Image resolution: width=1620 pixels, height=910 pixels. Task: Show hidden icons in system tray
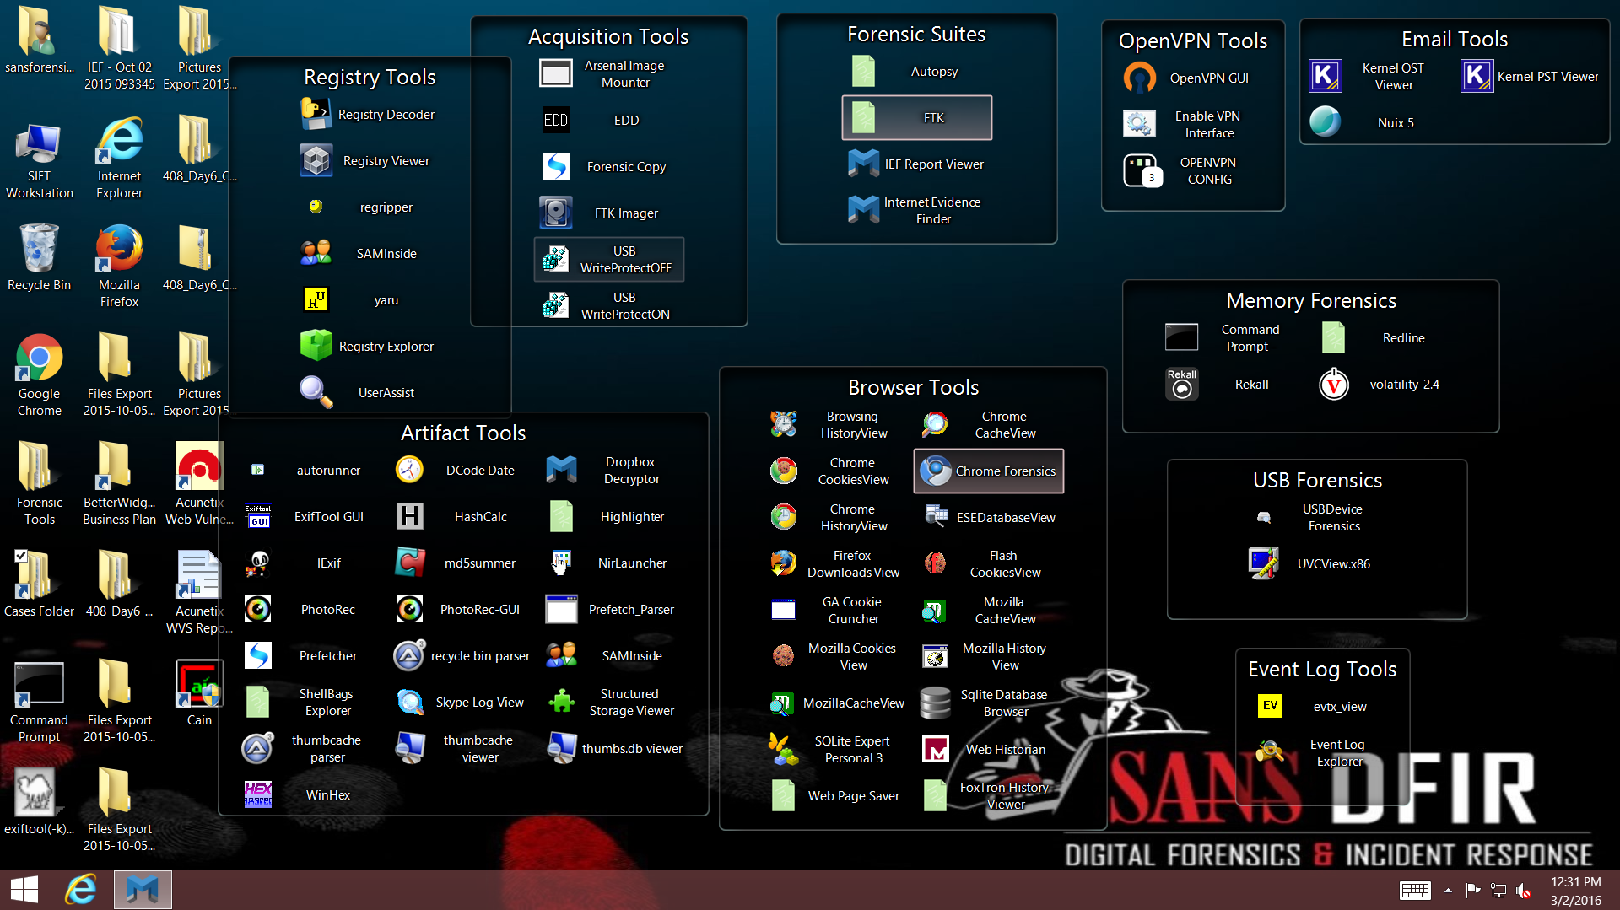point(1448,890)
